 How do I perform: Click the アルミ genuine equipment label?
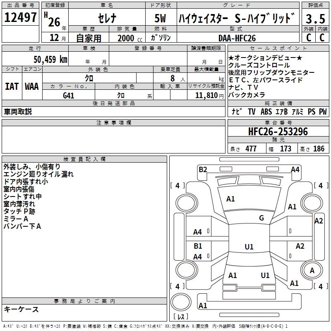[297, 111]
